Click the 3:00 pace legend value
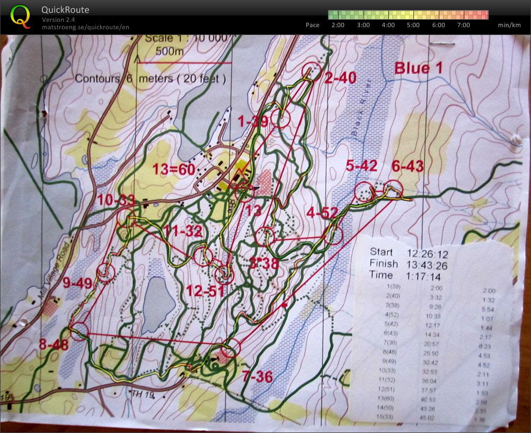The width and height of the screenshot is (531, 433). 363,25
